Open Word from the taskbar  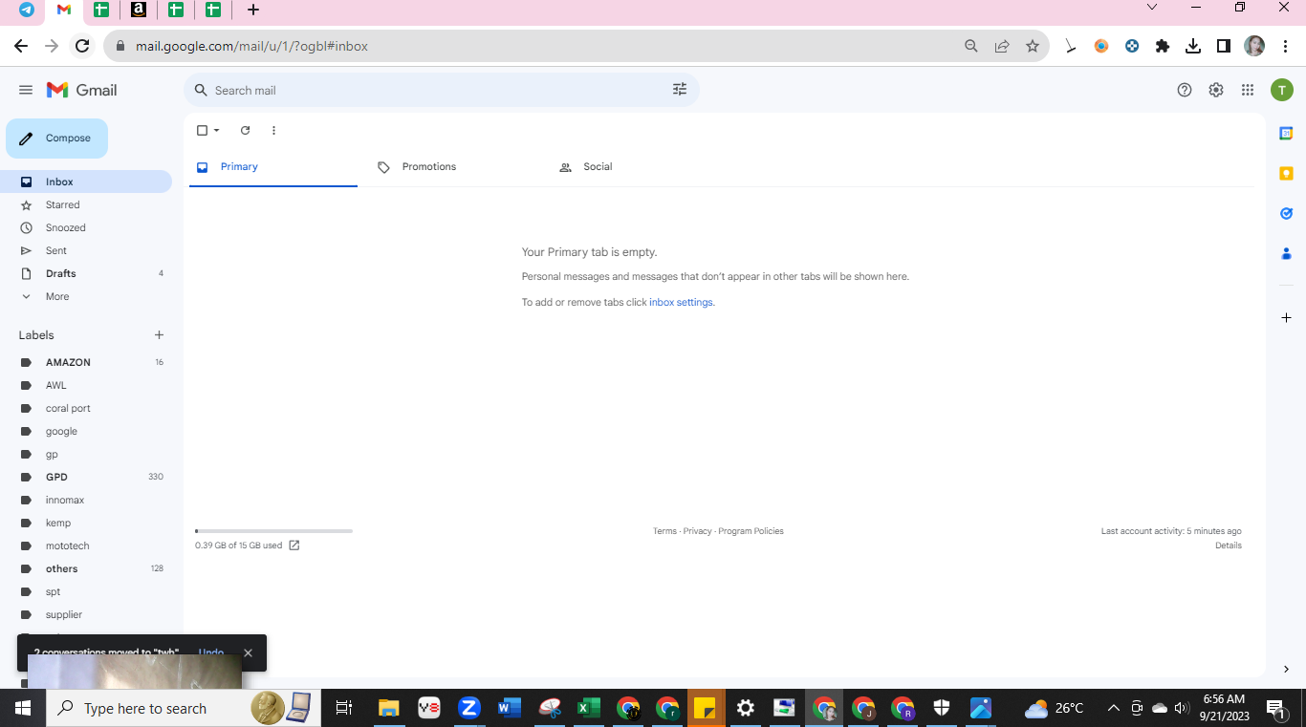(x=510, y=708)
